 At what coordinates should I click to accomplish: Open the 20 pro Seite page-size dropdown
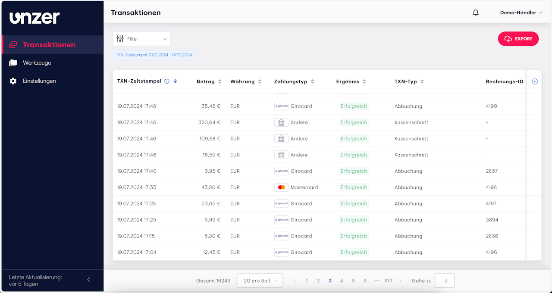click(260, 281)
